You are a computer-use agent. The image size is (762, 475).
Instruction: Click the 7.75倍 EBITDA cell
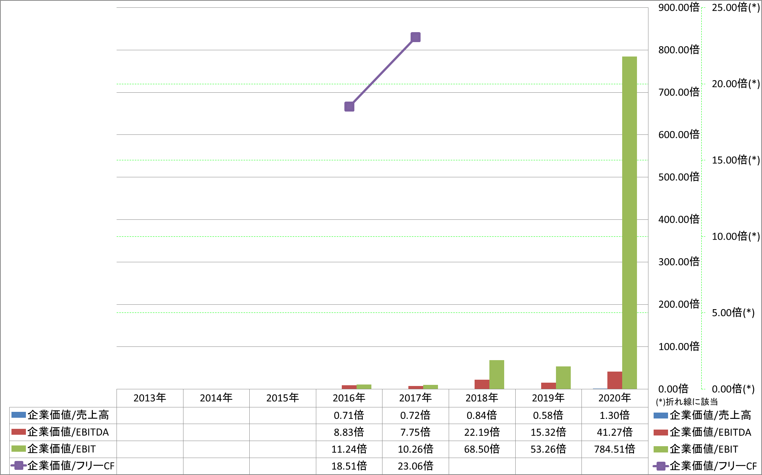(415, 432)
